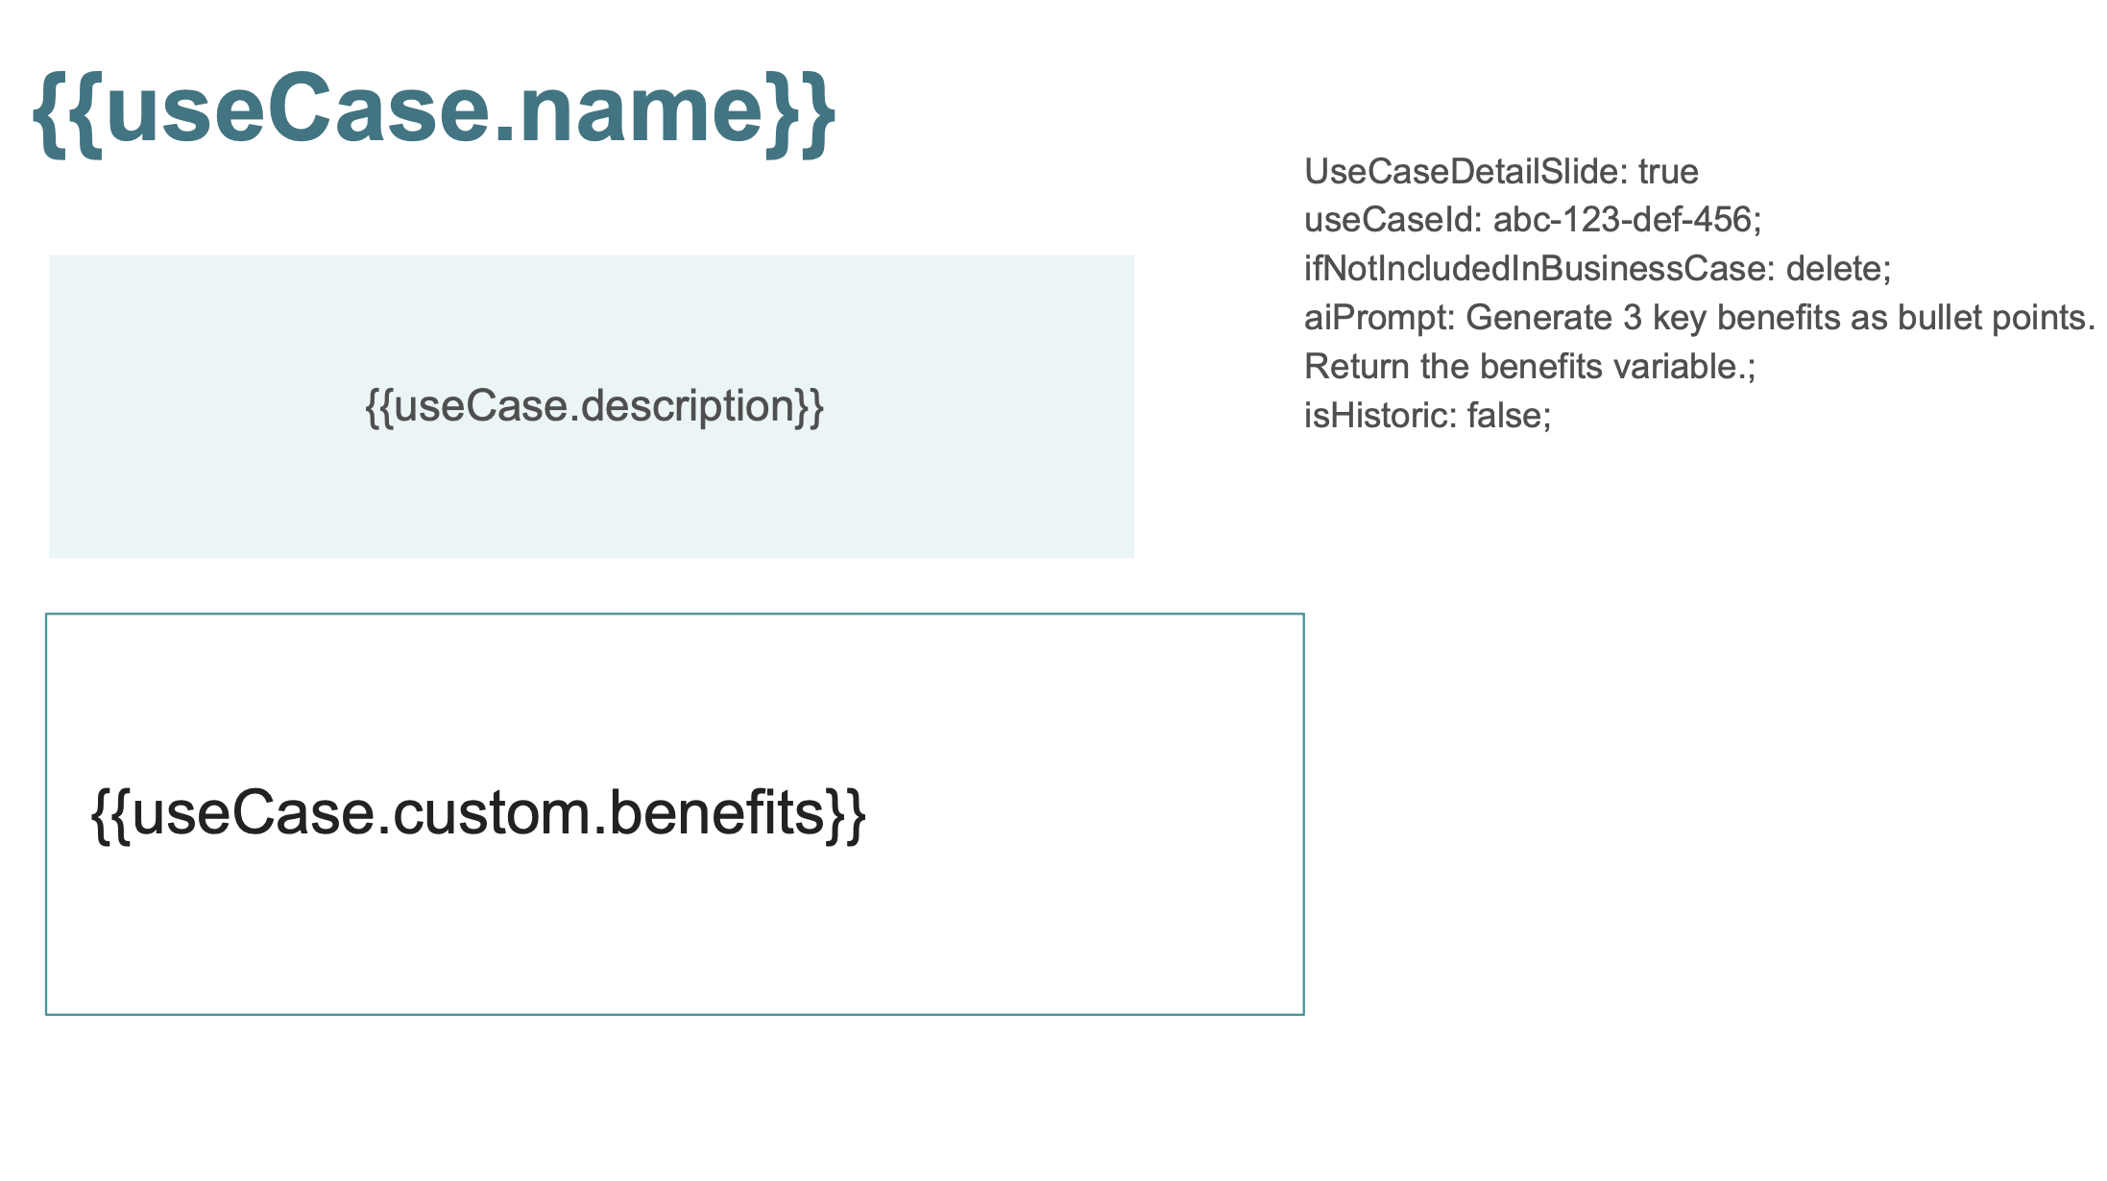Place cursor on the value 'true'
Image resolution: width=2107 pixels, height=1181 pixels.
coord(1668,172)
